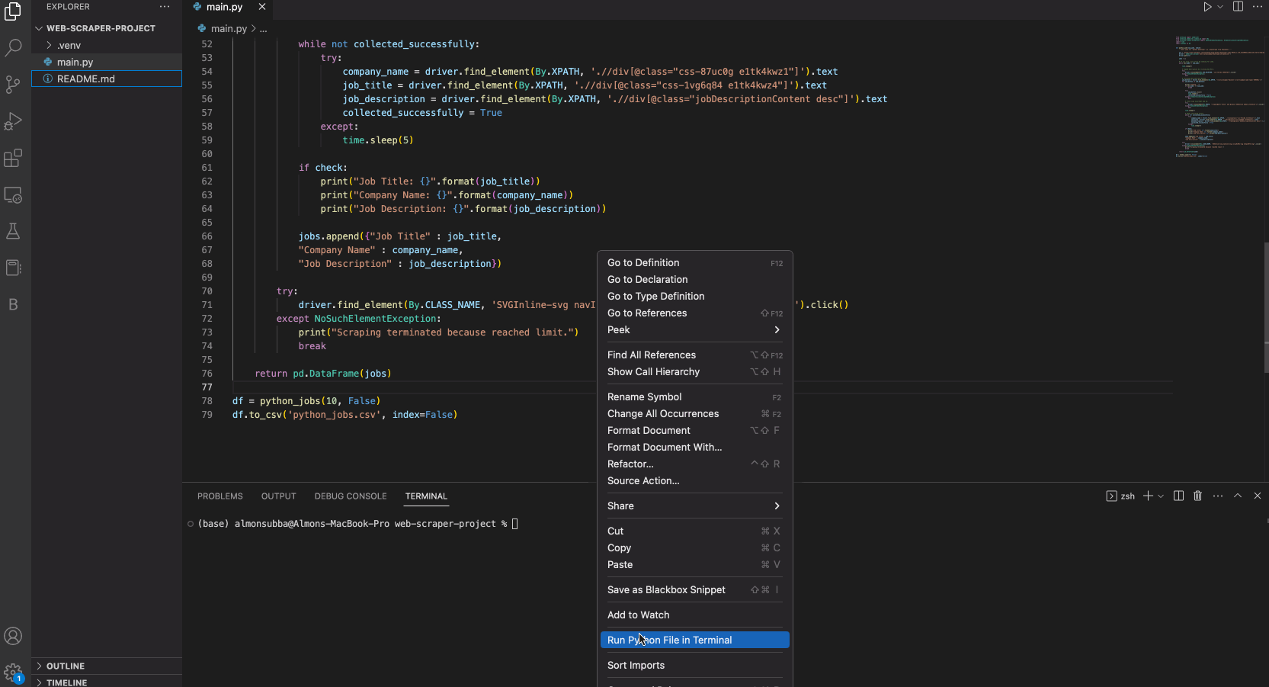Click the terminal prompt input area

tap(514, 524)
